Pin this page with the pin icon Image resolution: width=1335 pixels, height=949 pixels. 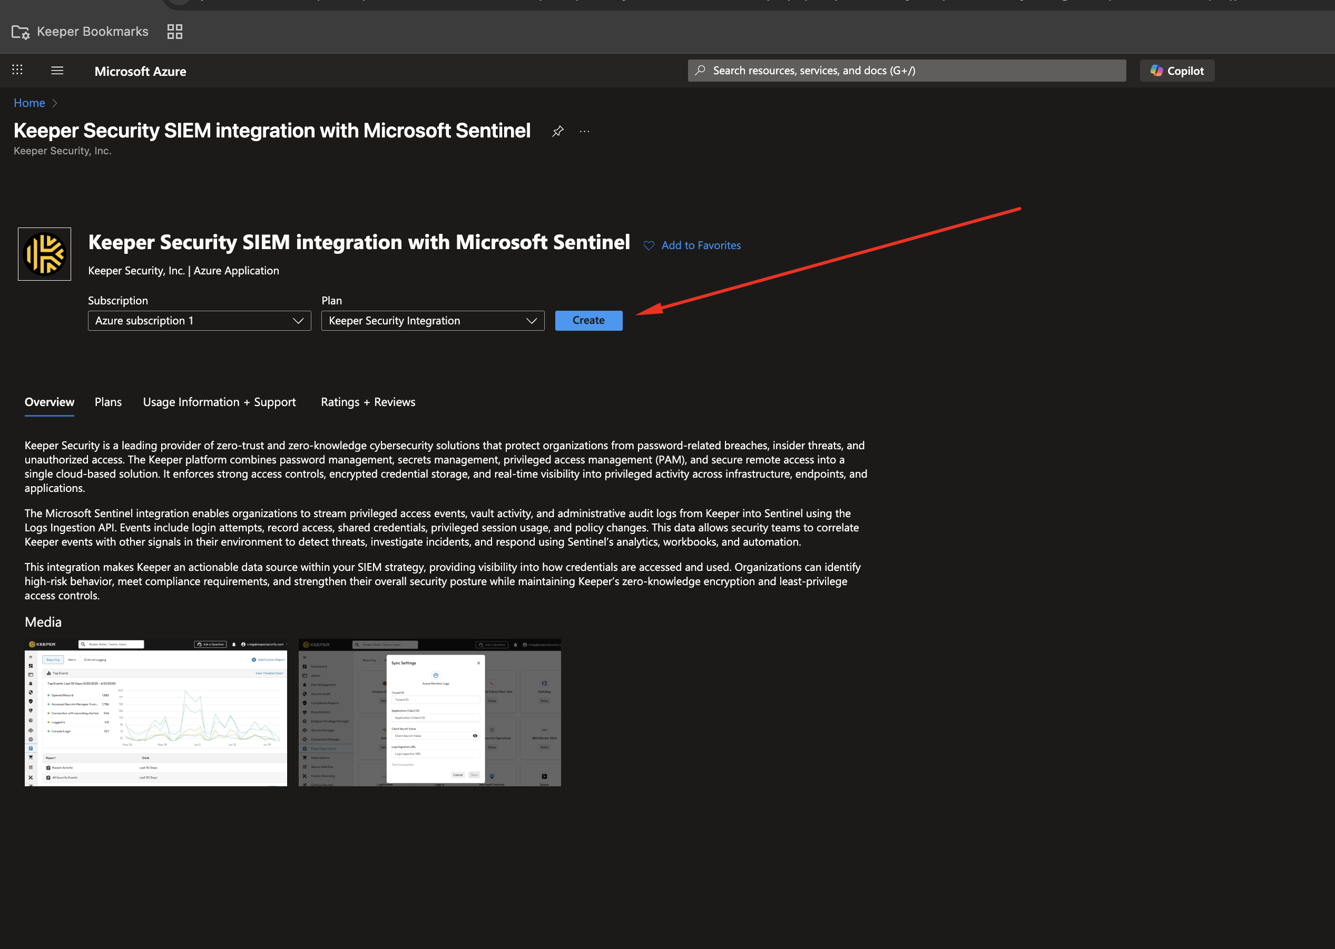557,132
